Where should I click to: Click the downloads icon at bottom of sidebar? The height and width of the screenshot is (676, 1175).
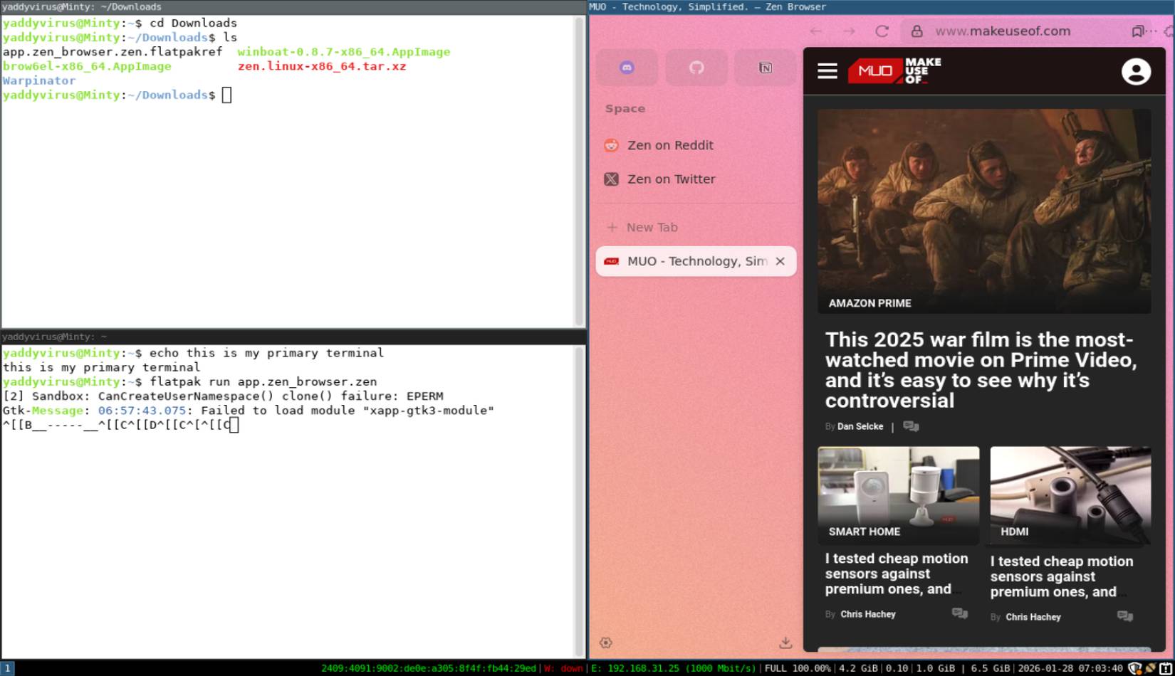(785, 643)
